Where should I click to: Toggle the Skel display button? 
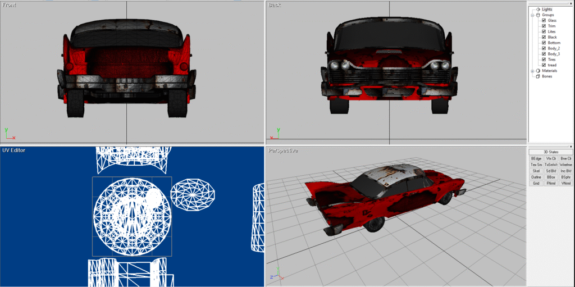coord(536,171)
